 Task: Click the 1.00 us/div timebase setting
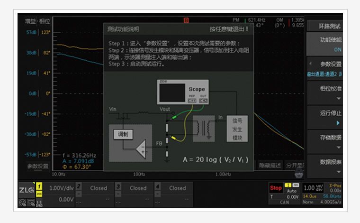(311, 188)
